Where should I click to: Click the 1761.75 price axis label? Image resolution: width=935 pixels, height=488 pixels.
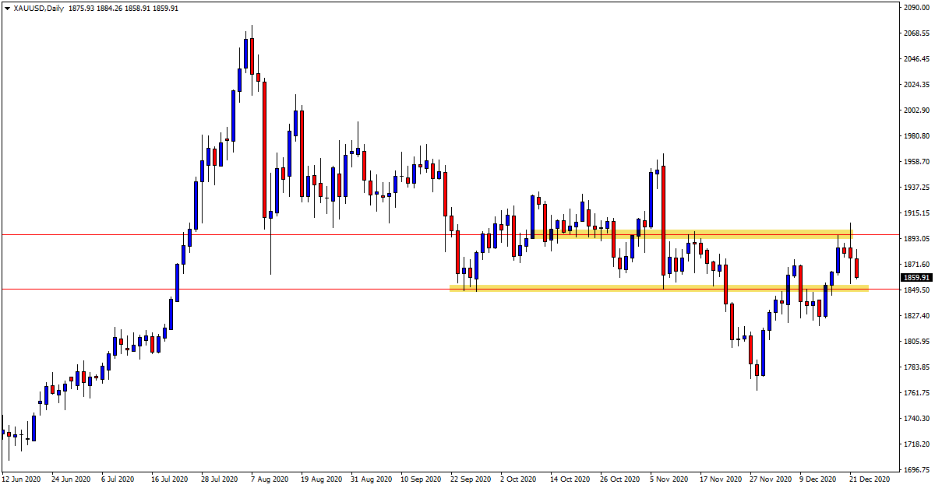click(917, 393)
